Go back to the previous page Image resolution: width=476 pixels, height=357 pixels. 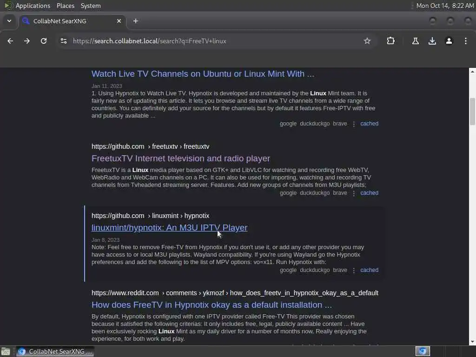point(10,41)
